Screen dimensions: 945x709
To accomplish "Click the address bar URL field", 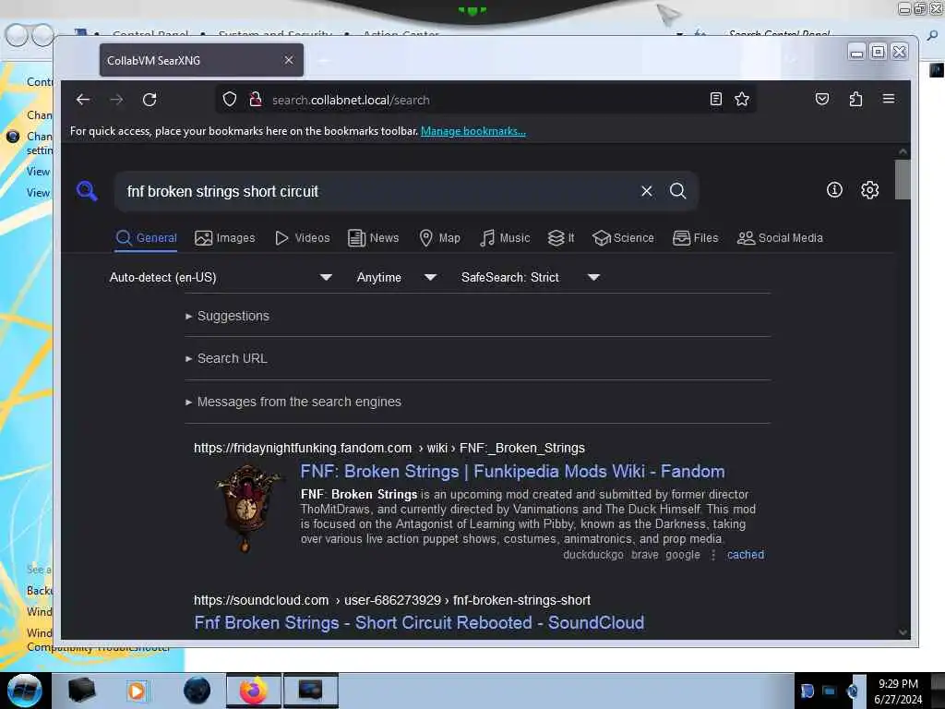I will click(487, 100).
